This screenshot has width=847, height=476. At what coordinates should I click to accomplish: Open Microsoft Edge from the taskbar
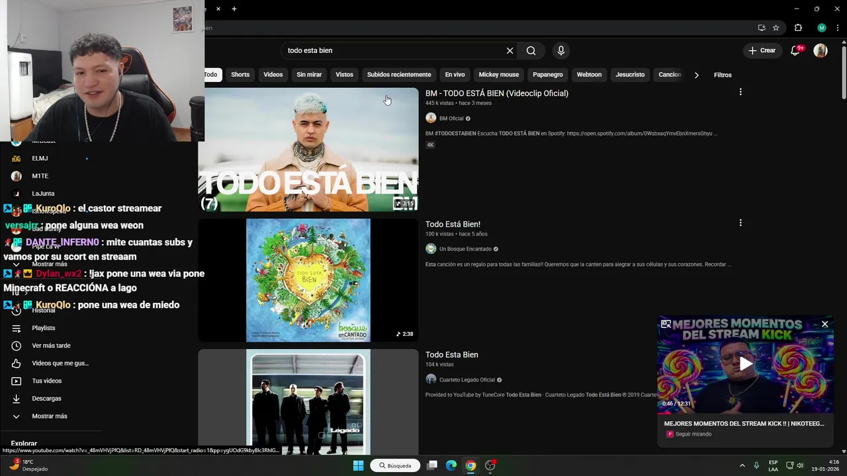point(451,465)
